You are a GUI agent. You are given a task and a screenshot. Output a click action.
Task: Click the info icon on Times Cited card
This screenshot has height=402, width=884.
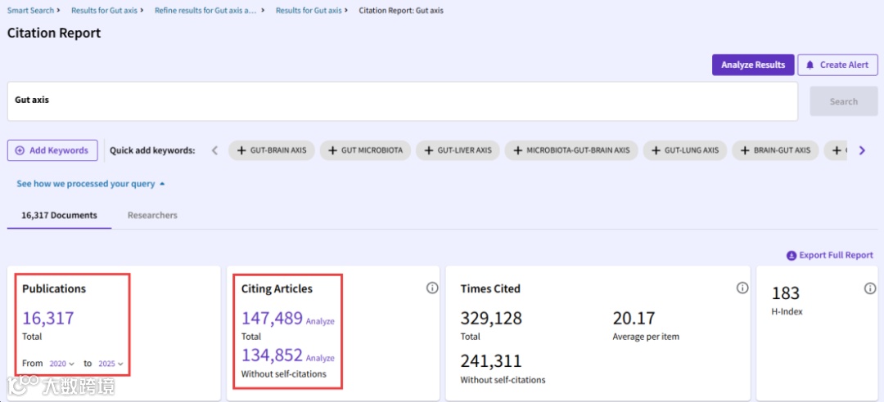(742, 288)
